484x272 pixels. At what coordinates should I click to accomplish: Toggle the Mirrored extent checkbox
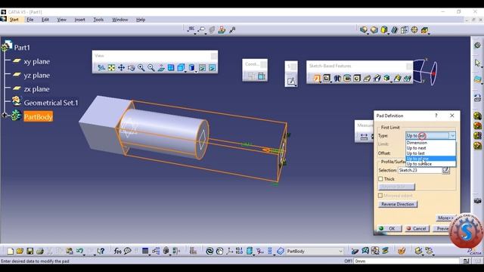(380, 196)
